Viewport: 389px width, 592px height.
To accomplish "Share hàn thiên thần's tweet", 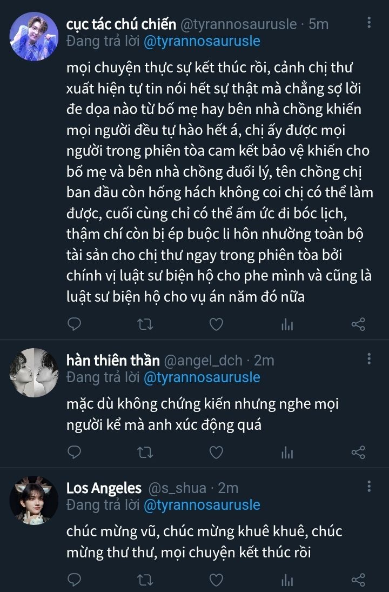I will click(358, 452).
